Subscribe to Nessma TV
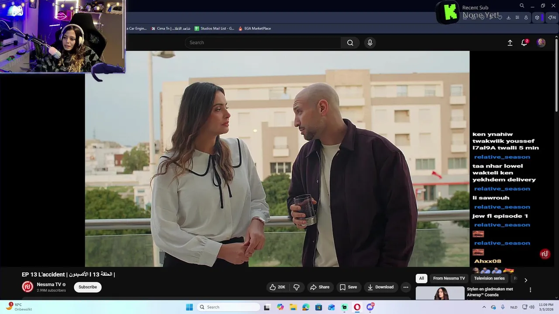The width and height of the screenshot is (559, 314). 88,287
